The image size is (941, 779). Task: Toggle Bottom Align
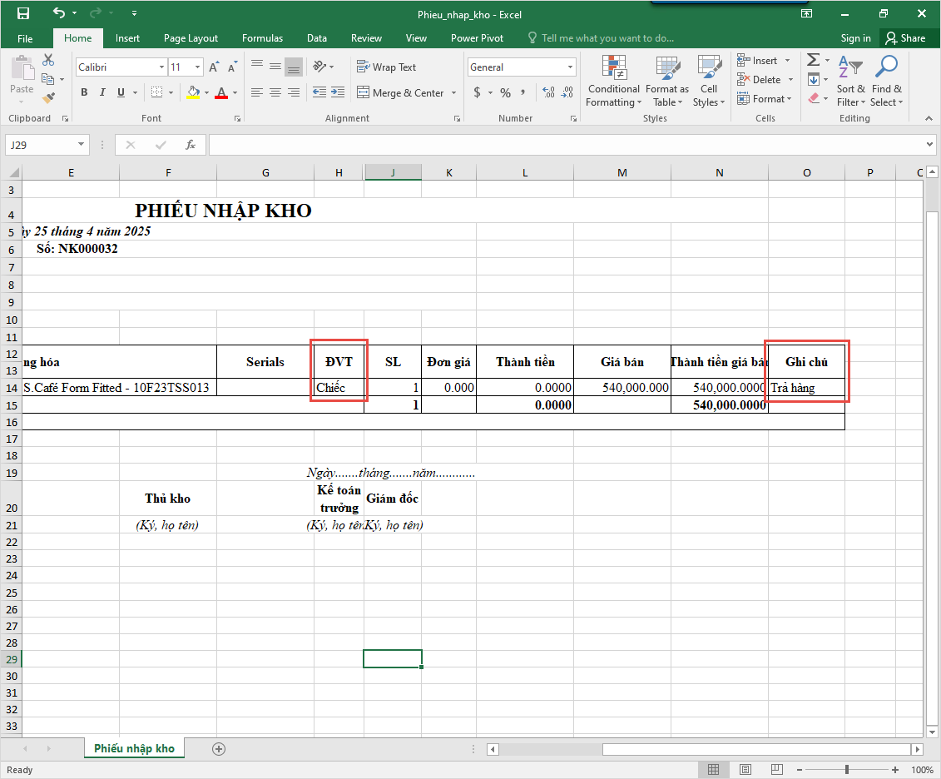coord(294,67)
